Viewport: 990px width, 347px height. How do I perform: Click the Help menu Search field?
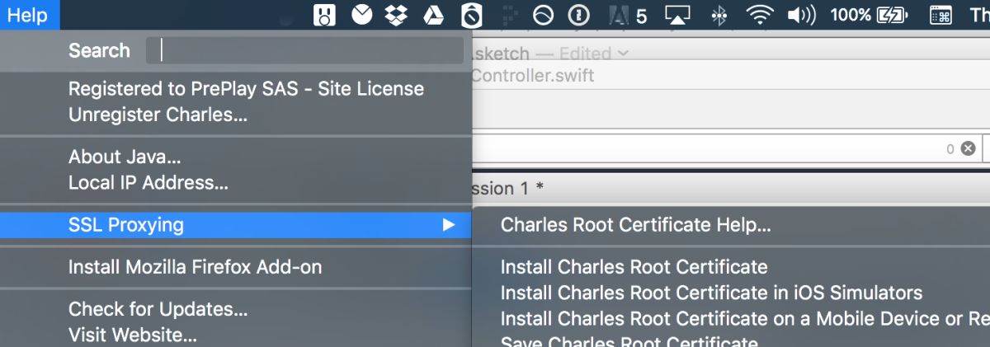[x=304, y=50]
